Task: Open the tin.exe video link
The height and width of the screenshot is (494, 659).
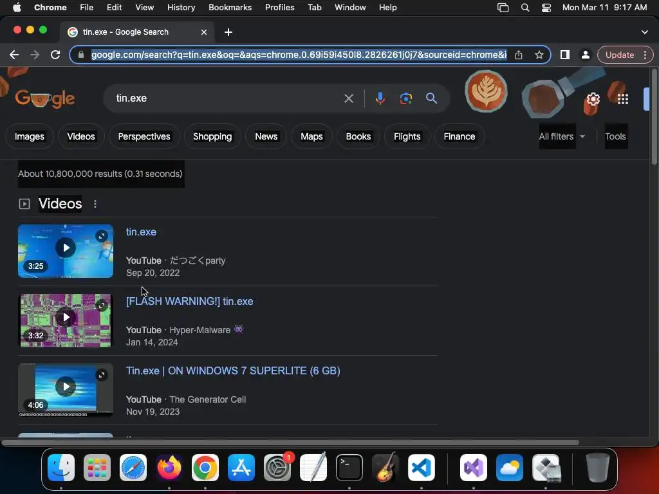Action: 141,232
